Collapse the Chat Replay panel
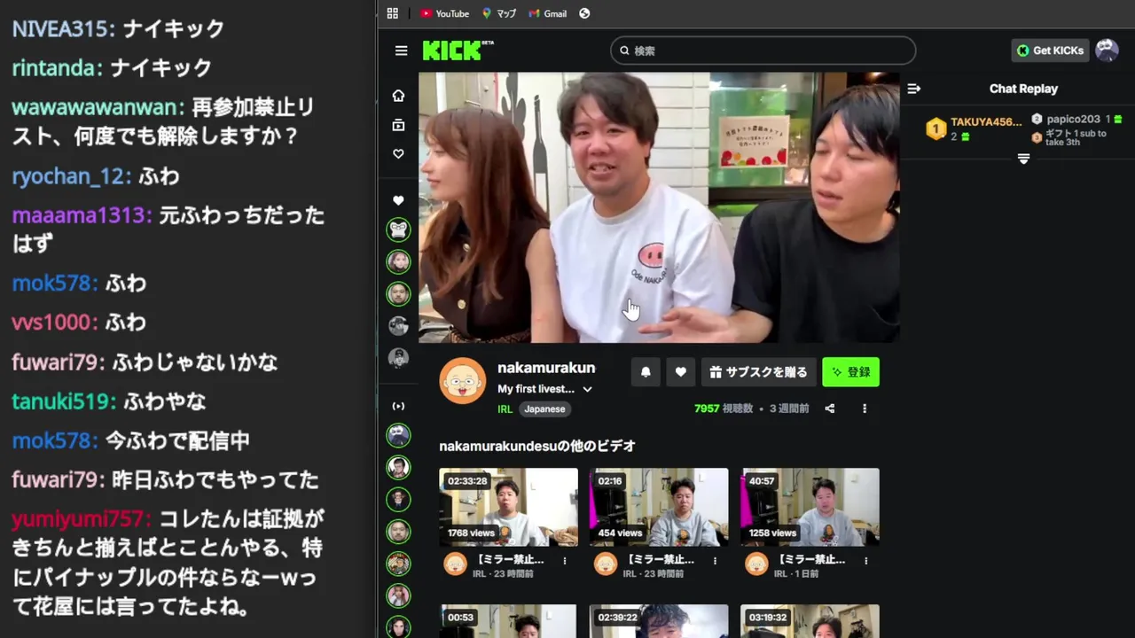 914,89
